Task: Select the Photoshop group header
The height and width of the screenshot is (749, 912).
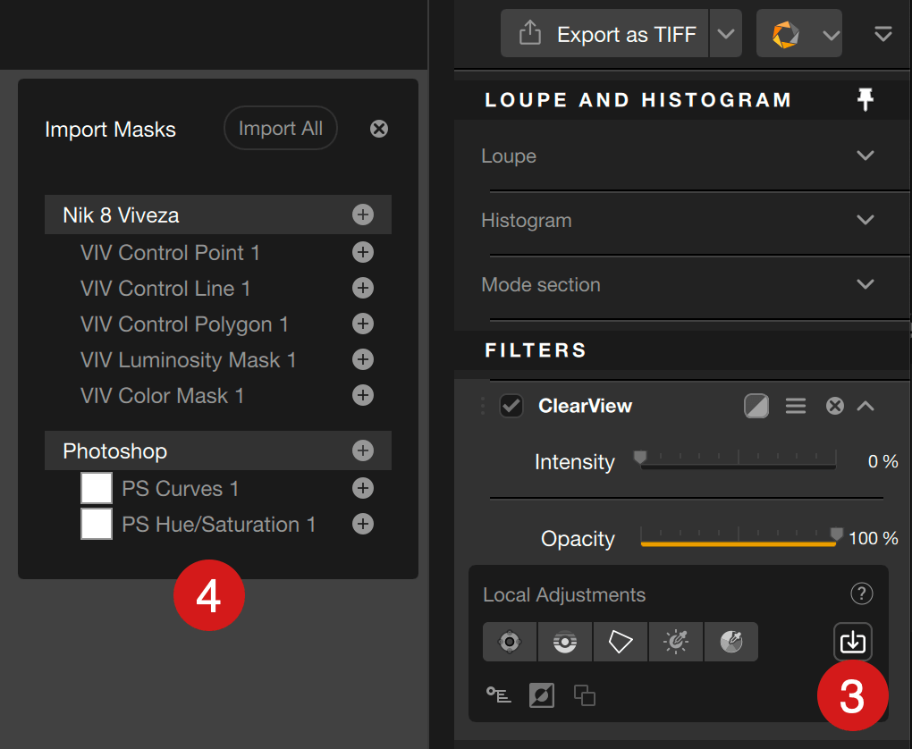Action: (218, 450)
